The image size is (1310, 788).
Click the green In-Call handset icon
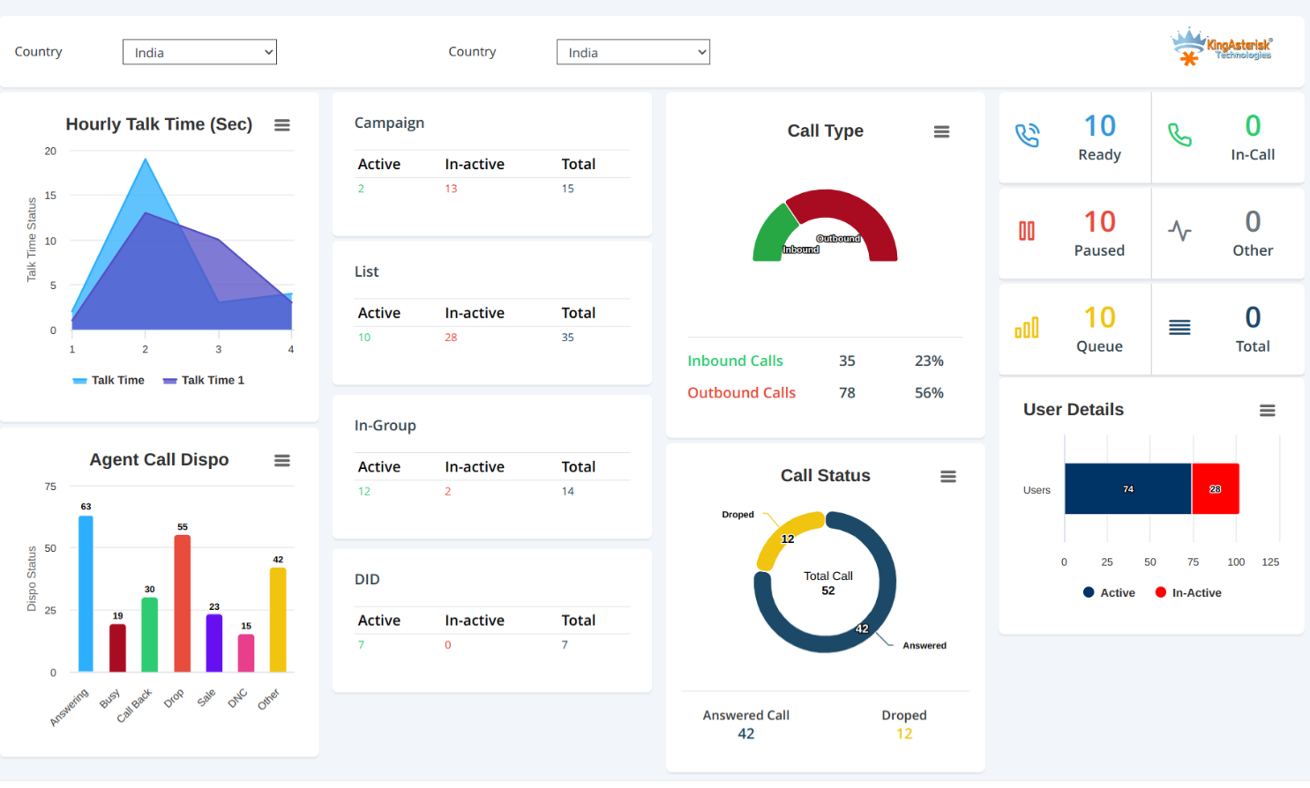coord(1180,135)
